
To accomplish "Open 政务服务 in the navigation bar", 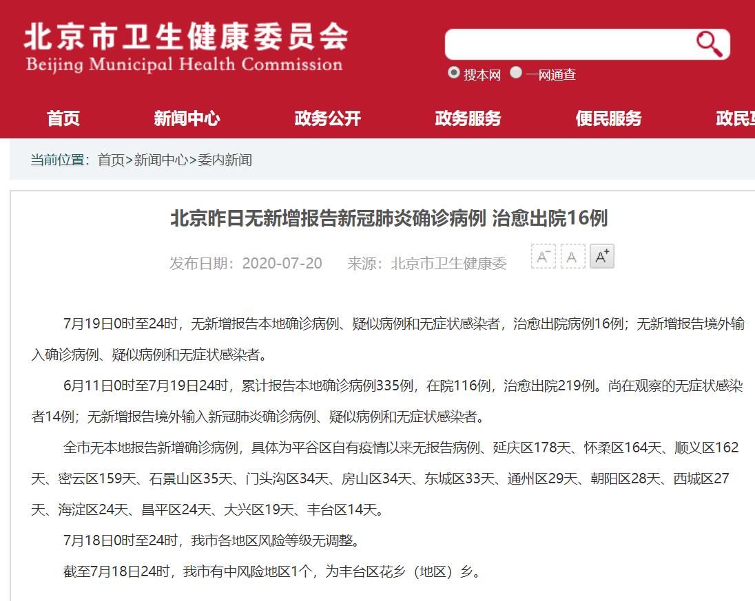I will pos(468,118).
